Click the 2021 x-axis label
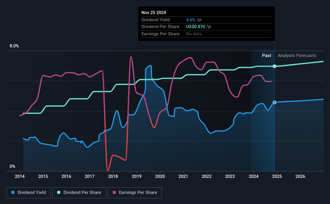This screenshot has width=330, height=204. coord(183,176)
